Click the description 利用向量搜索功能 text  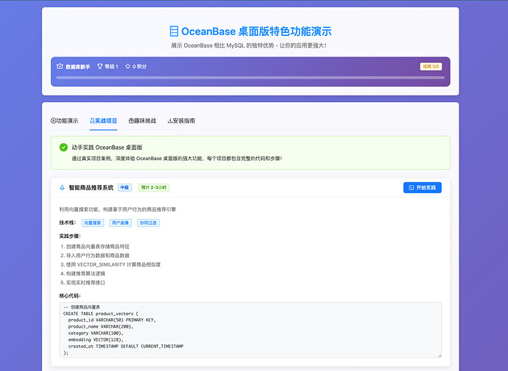[117, 209]
